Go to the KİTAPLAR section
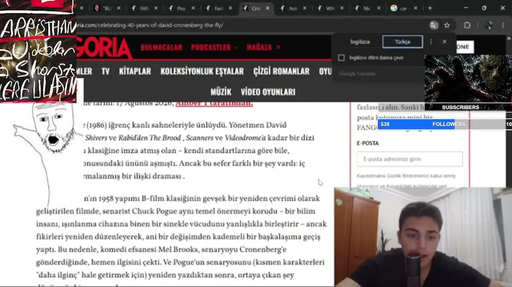Screen dimensions: 512x287 135,71
